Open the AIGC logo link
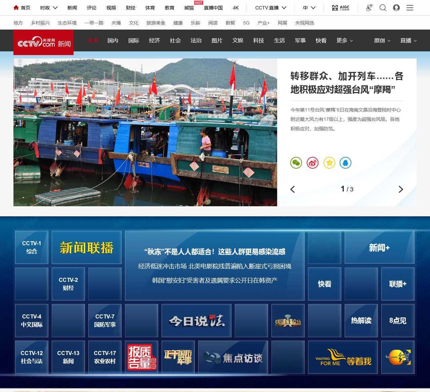 pos(341,8)
